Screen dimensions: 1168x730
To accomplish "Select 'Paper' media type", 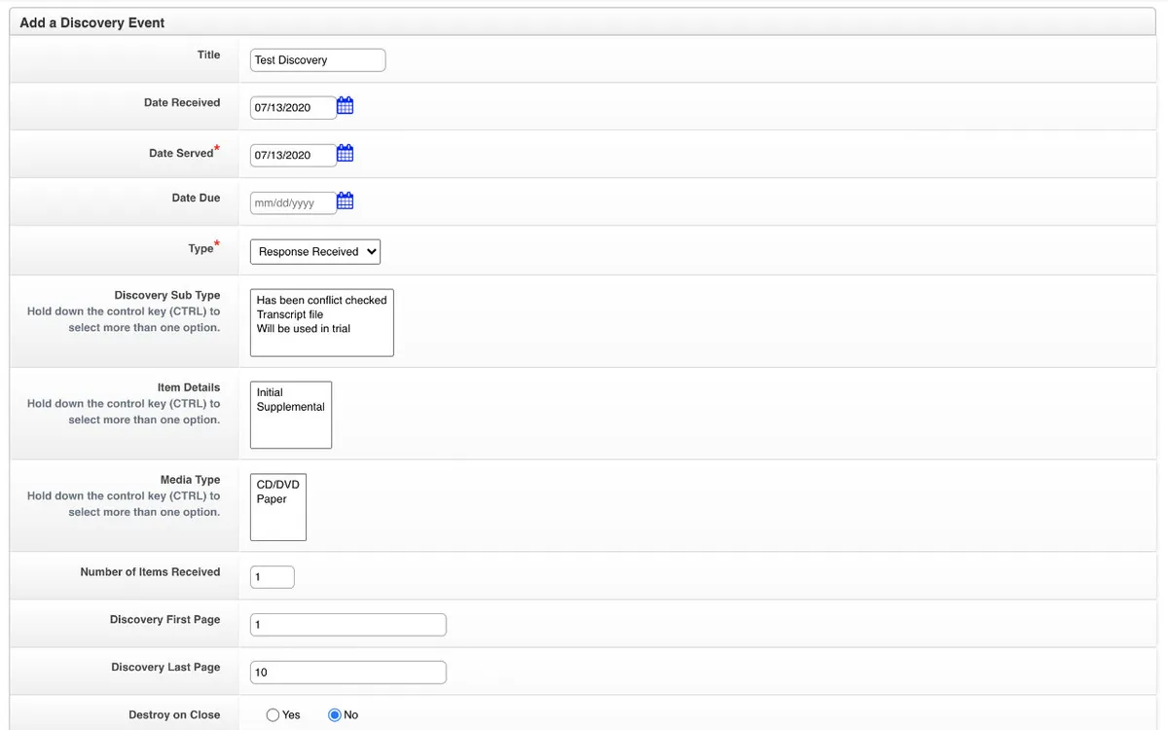I will (272, 499).
